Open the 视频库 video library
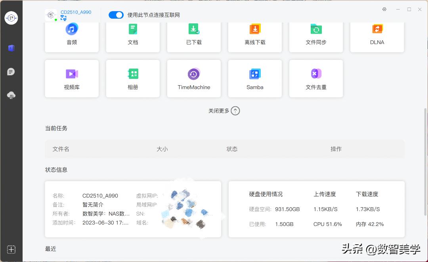 coord(71,78)
